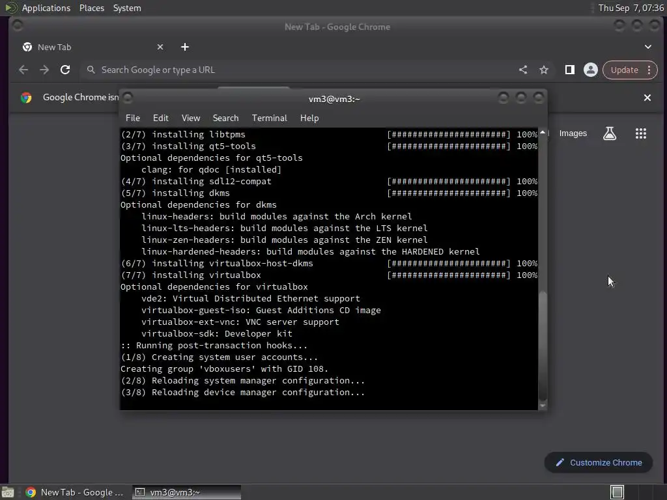Open the Google apps grid
Screen dimensions: 667x500
pyautogui.click(x=641, y=133)
